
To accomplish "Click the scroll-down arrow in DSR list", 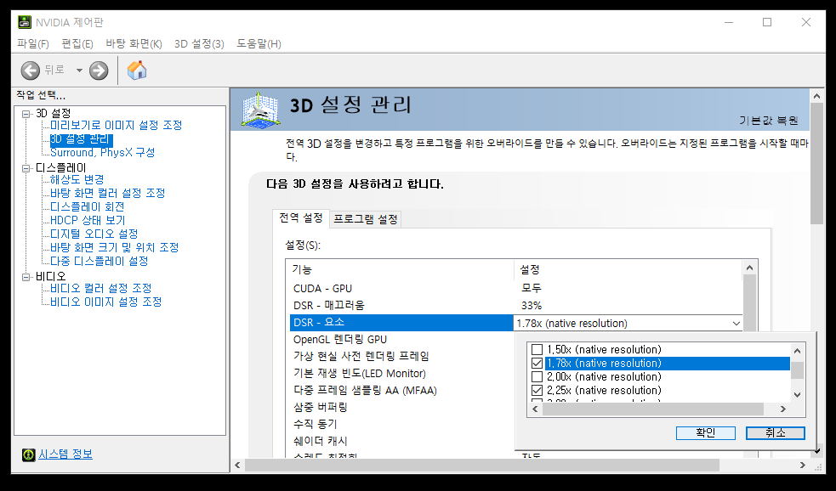I will (797, 395).
